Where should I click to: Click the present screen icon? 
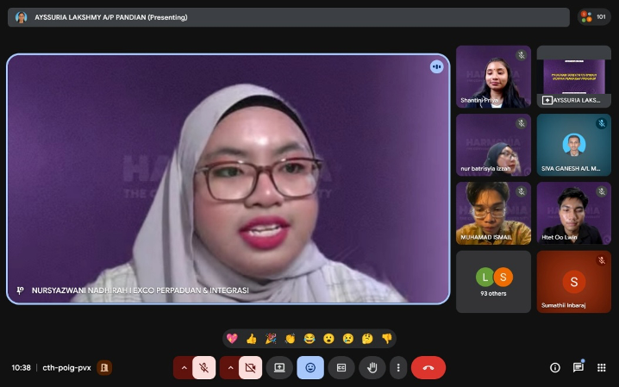(279, 367)
